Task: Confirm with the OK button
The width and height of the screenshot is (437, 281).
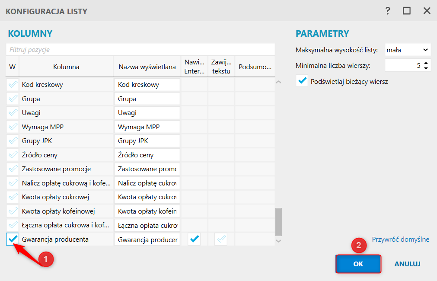Action: pyautogui.click(x=358, y=264)
